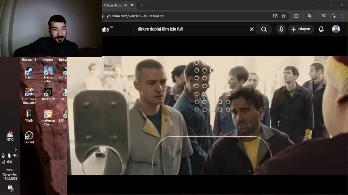Click the YouTube search magnifier button
Viewport: 348px width, 195px height.
pyautogui.click(x=264, y=29)
